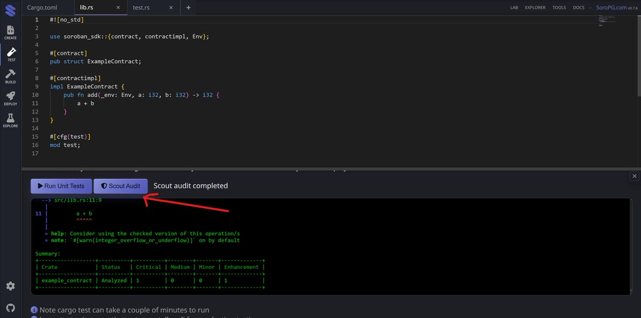Click 'use soroban_sdk' import line
This screenshot has width=641, height=318.
click(130, 36)
